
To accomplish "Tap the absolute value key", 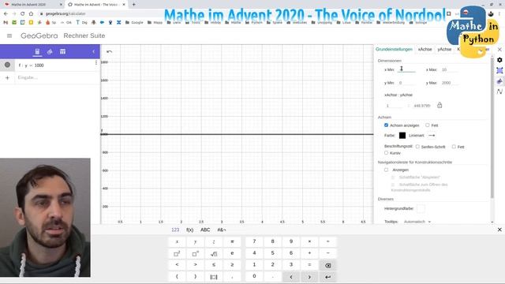I will [214, 277].
